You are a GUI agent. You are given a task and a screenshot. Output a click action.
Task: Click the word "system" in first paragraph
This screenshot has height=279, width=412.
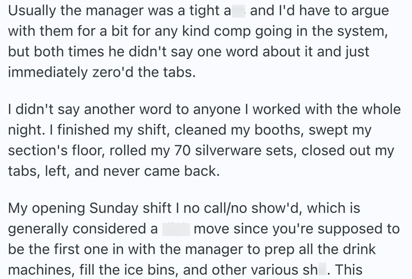[x=359, y=30]
